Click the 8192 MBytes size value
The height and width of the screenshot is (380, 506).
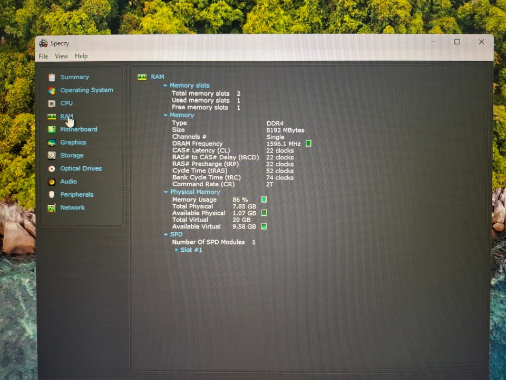point(285,130)
